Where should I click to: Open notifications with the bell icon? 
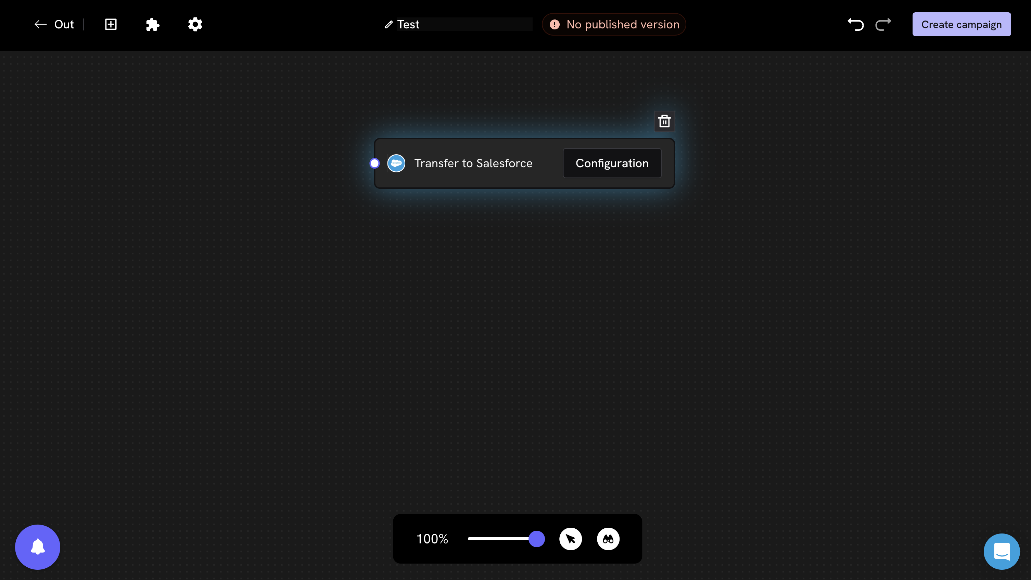coord(38,547)
